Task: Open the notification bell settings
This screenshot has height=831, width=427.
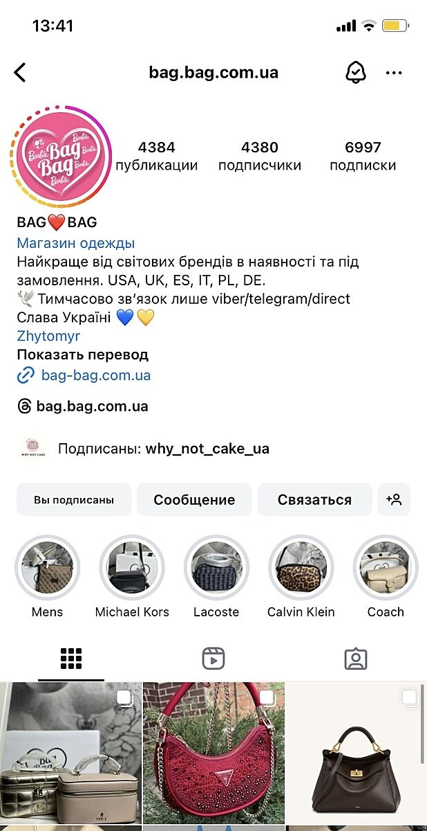Action: pos(355,72)
